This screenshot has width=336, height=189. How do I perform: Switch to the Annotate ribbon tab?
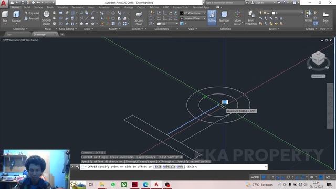coord(104,7)
